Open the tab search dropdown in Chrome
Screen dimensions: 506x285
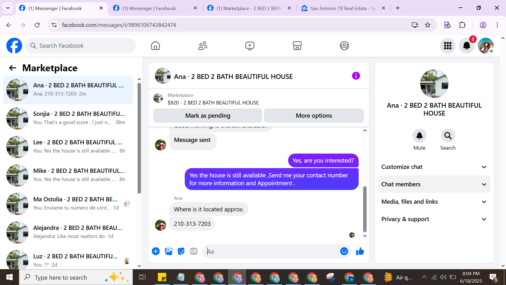point(8,8)
